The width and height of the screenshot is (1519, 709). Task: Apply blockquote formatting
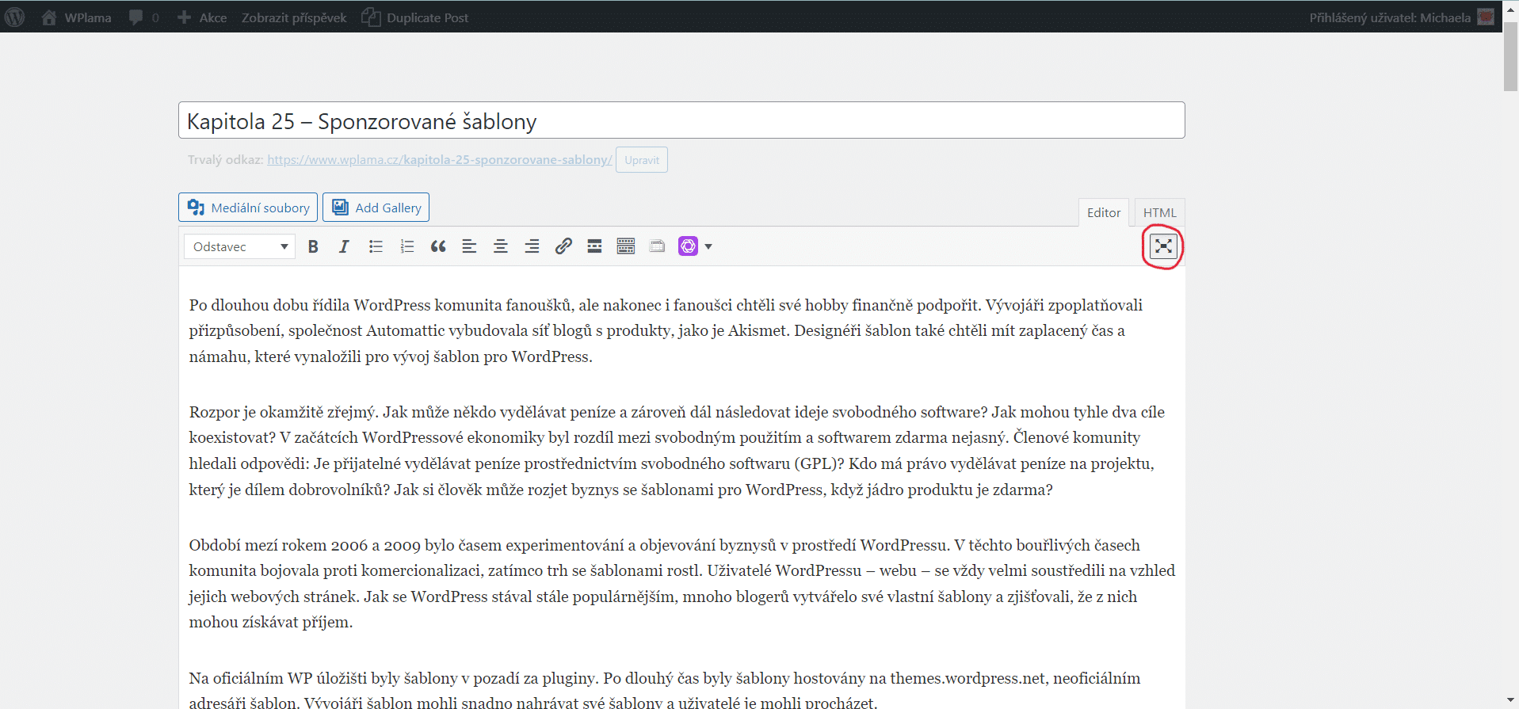click(x=438, y=246)
